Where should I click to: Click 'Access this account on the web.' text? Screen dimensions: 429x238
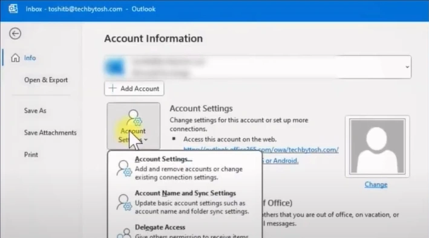pos(230,140)
